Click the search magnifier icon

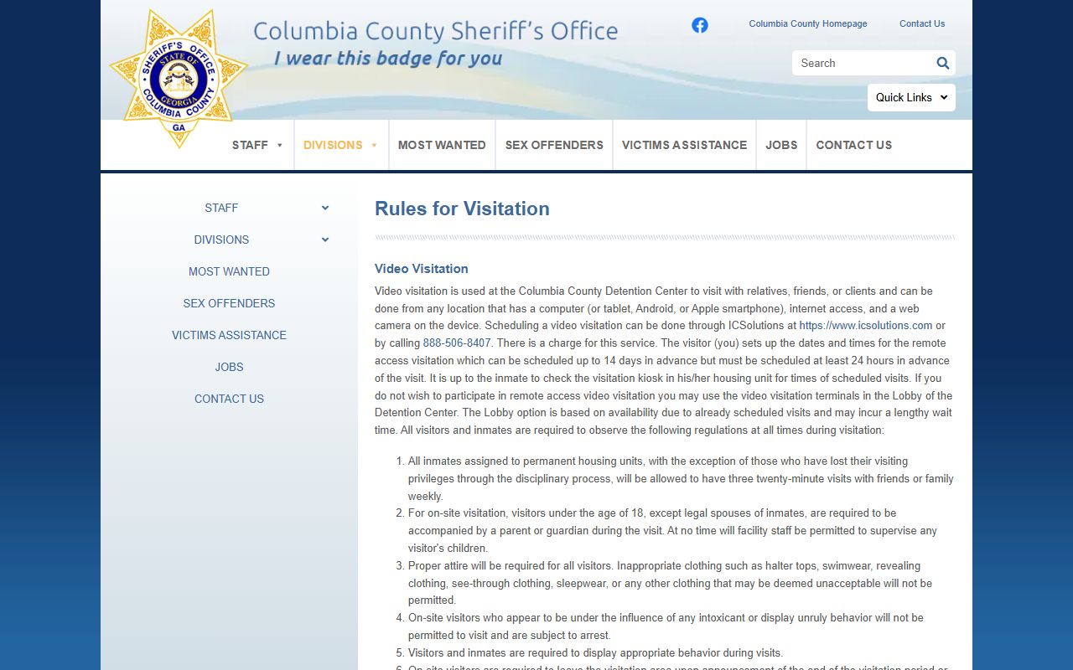pos(943,63)
